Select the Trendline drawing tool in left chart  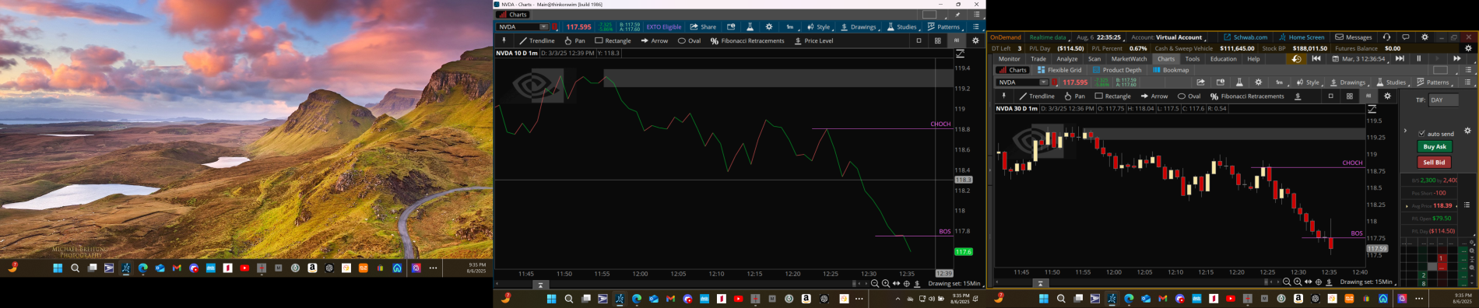(537, 40)
